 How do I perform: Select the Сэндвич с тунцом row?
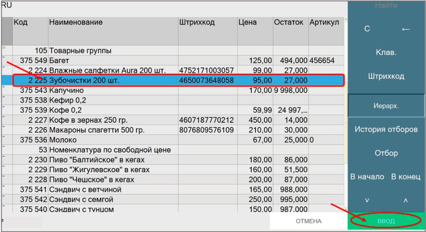(173, 209)
